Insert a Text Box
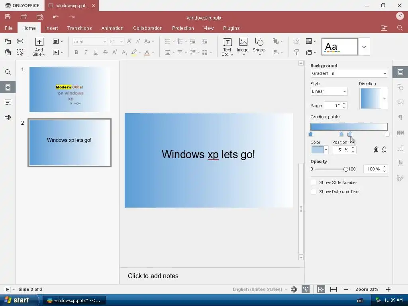The image size is (408, 306). (228, 47)
